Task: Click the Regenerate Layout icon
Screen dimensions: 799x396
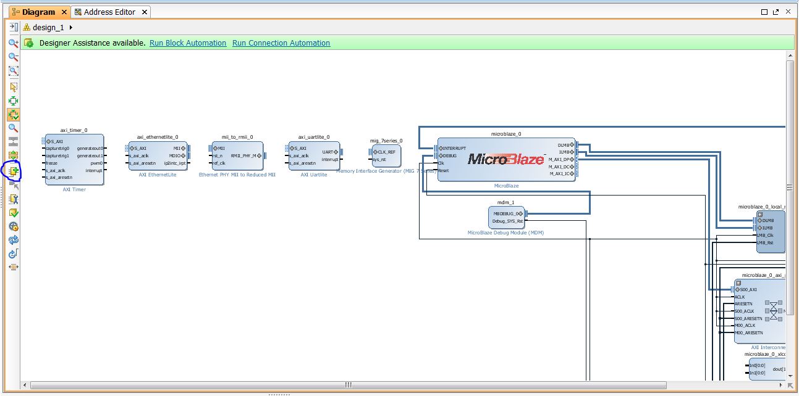Action: (x=13, y=240)
